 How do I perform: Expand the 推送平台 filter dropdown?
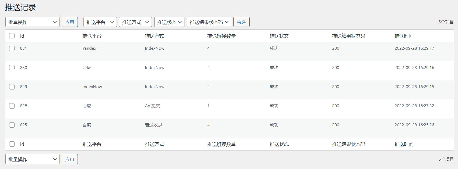(100, 22)
